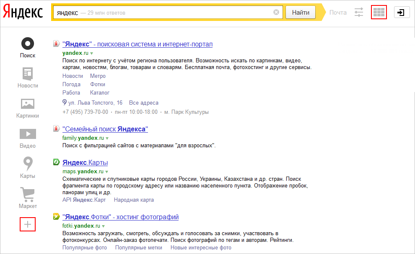Viewport: 415px width, 254px height.
Task: Open the Семейный поиск Яндекса result title
Action: (105, 129)
